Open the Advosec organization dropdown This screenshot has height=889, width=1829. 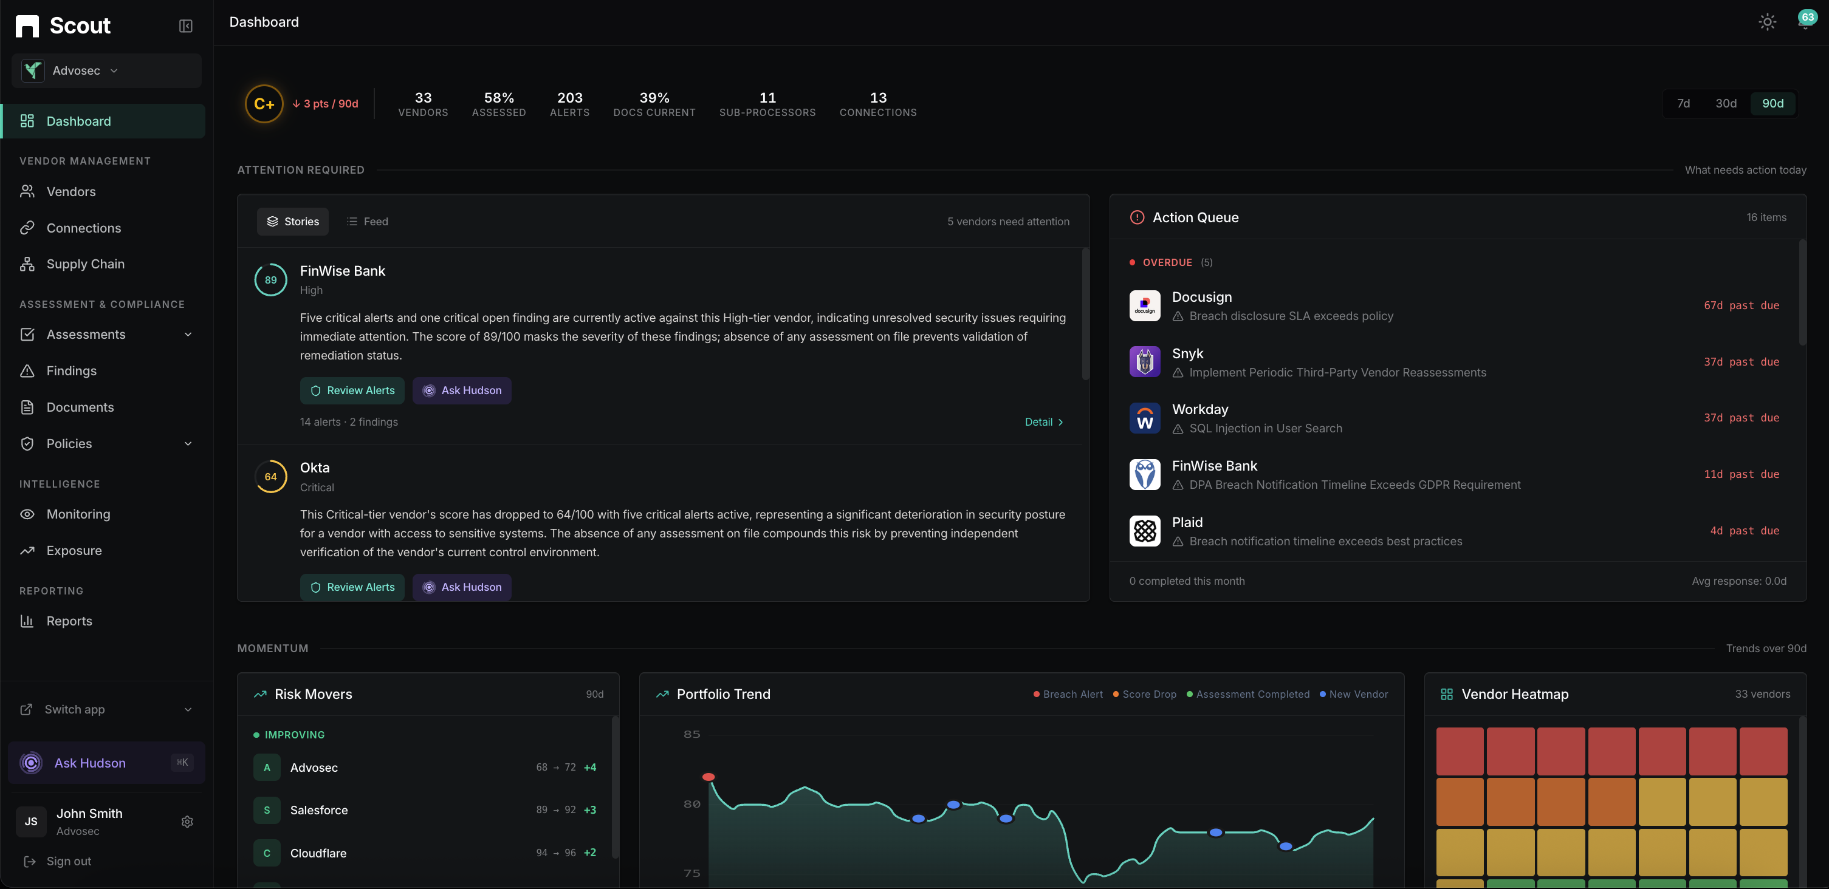click(x=106, y=70)
